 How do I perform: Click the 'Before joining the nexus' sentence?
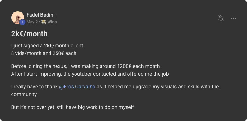click(x=85, y=66)
